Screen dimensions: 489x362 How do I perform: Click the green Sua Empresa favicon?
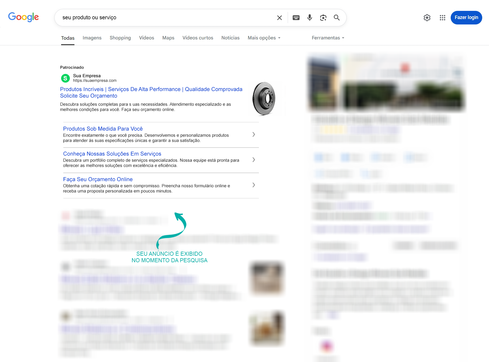(x=65, y=78)
